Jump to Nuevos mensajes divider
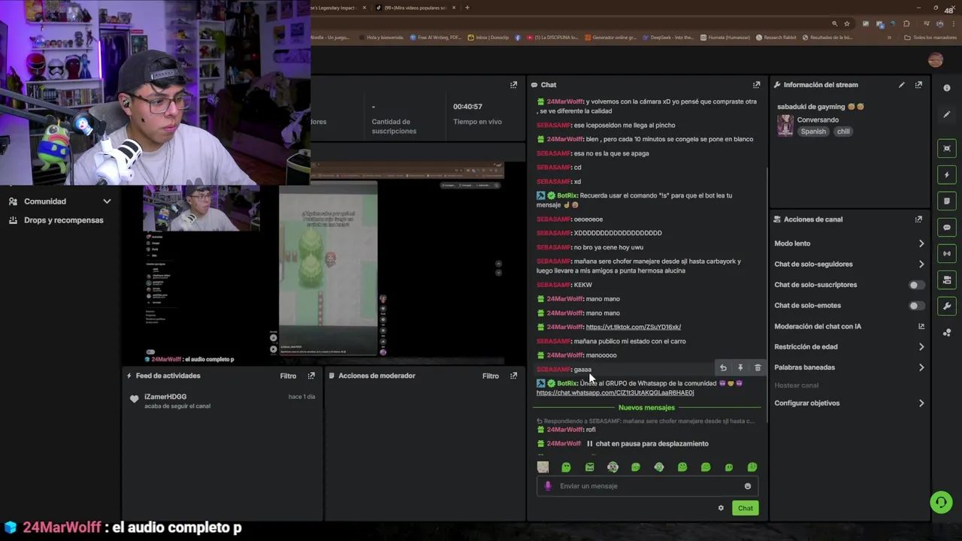Screen dimensions: 962x541 [646, 407]
